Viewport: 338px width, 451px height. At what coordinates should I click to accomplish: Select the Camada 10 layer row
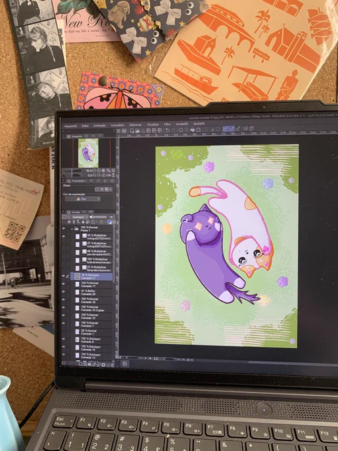91,316
